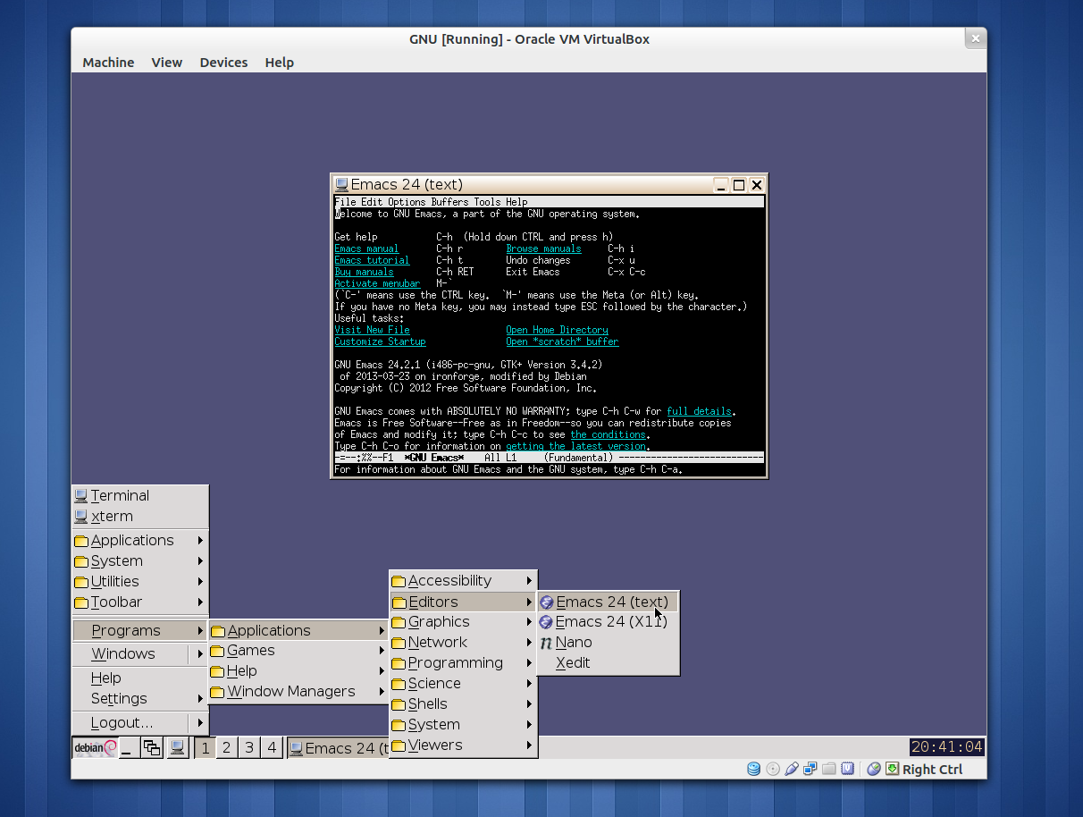Open VirtualBox View menu
The image size is (1083, 817).
pos(166,63)
